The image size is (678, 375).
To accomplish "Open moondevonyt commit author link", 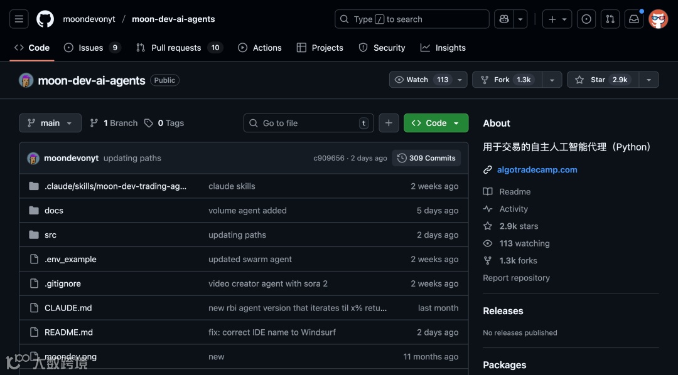I will click(x=72, y=158).
